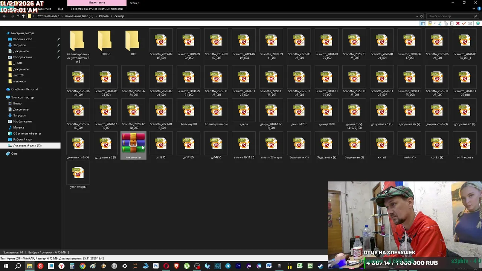Select "Scanitto_2019-09-02_001" image file
482x271 pixels.
point(161,44)
